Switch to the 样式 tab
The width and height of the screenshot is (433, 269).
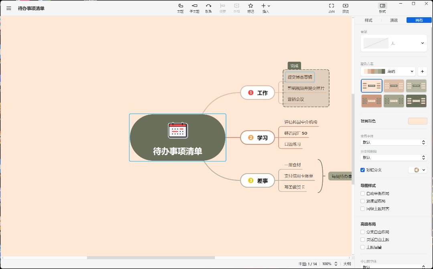[368, 20]
